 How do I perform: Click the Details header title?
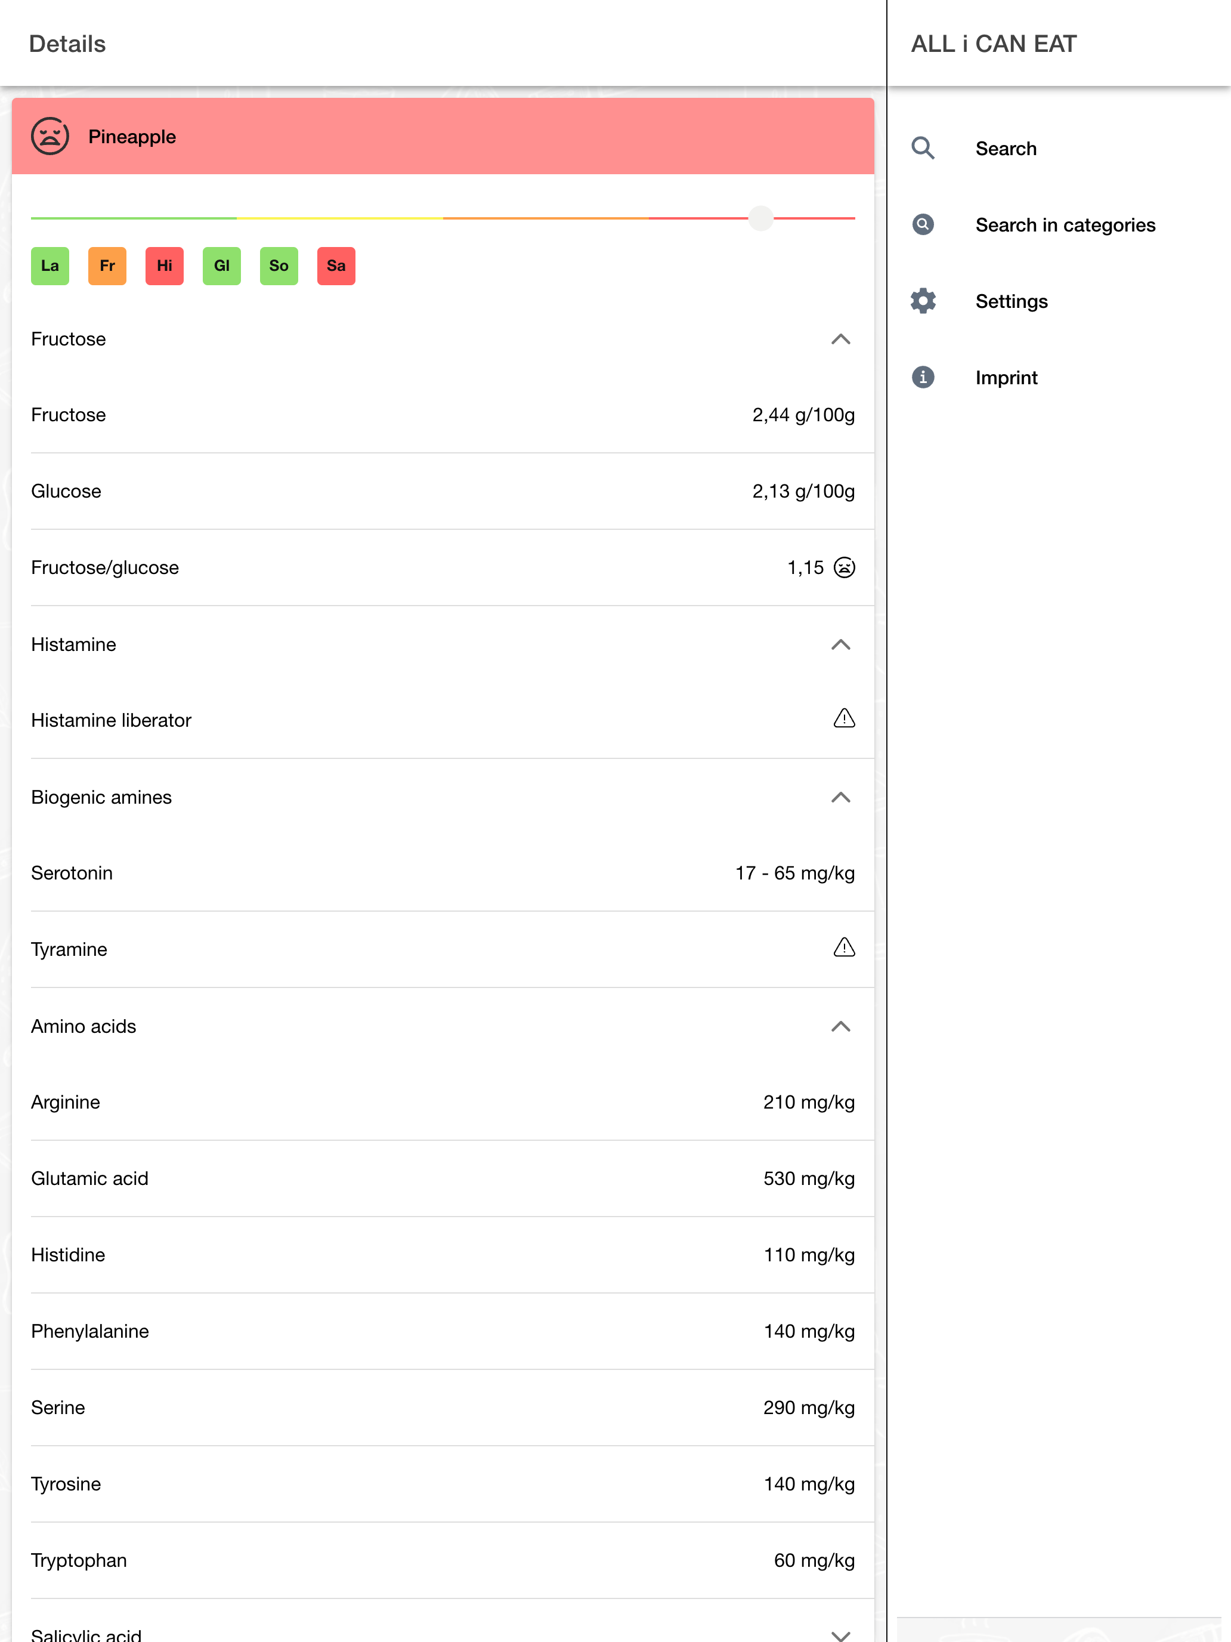tap(67, 44)
